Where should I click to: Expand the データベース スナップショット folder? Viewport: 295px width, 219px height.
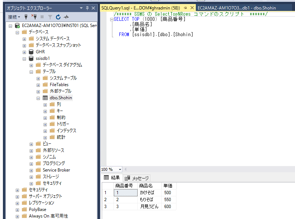tap(24, 46)
